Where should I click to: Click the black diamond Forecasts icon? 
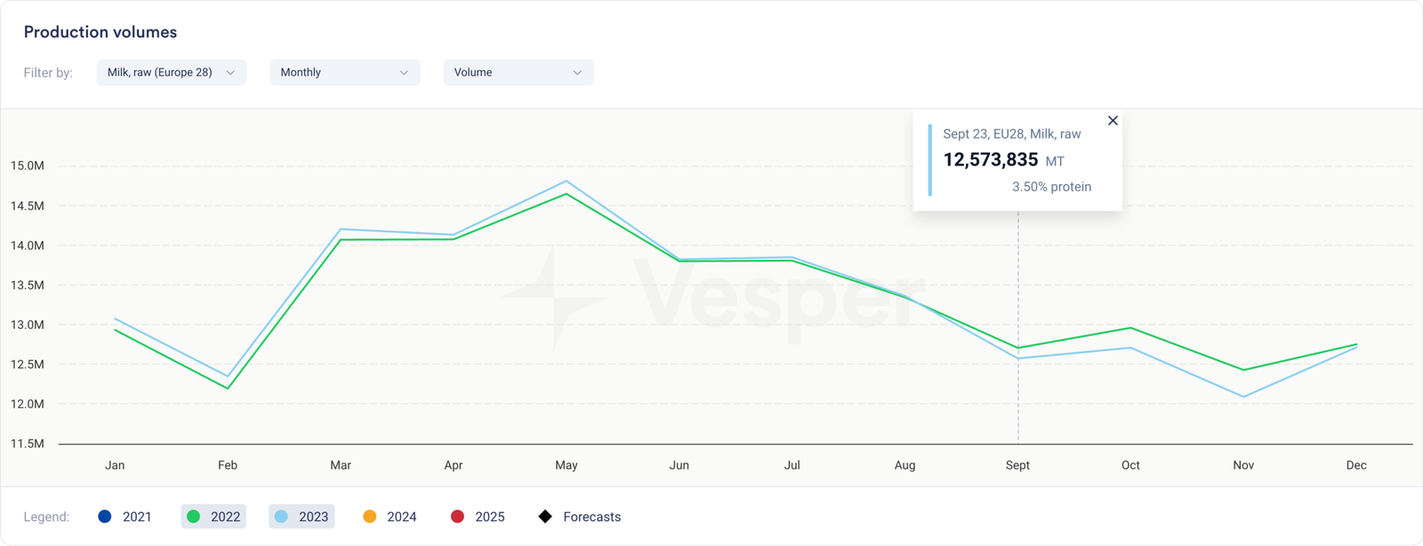point(545,517)
